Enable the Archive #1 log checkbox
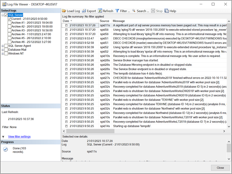The image size is (232, 174). tap(10, 23)
